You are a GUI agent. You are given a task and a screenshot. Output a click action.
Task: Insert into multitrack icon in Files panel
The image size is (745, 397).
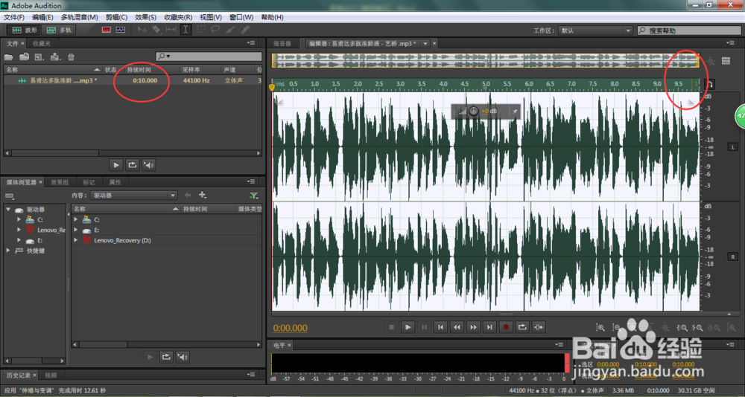[x=55, y=57]
